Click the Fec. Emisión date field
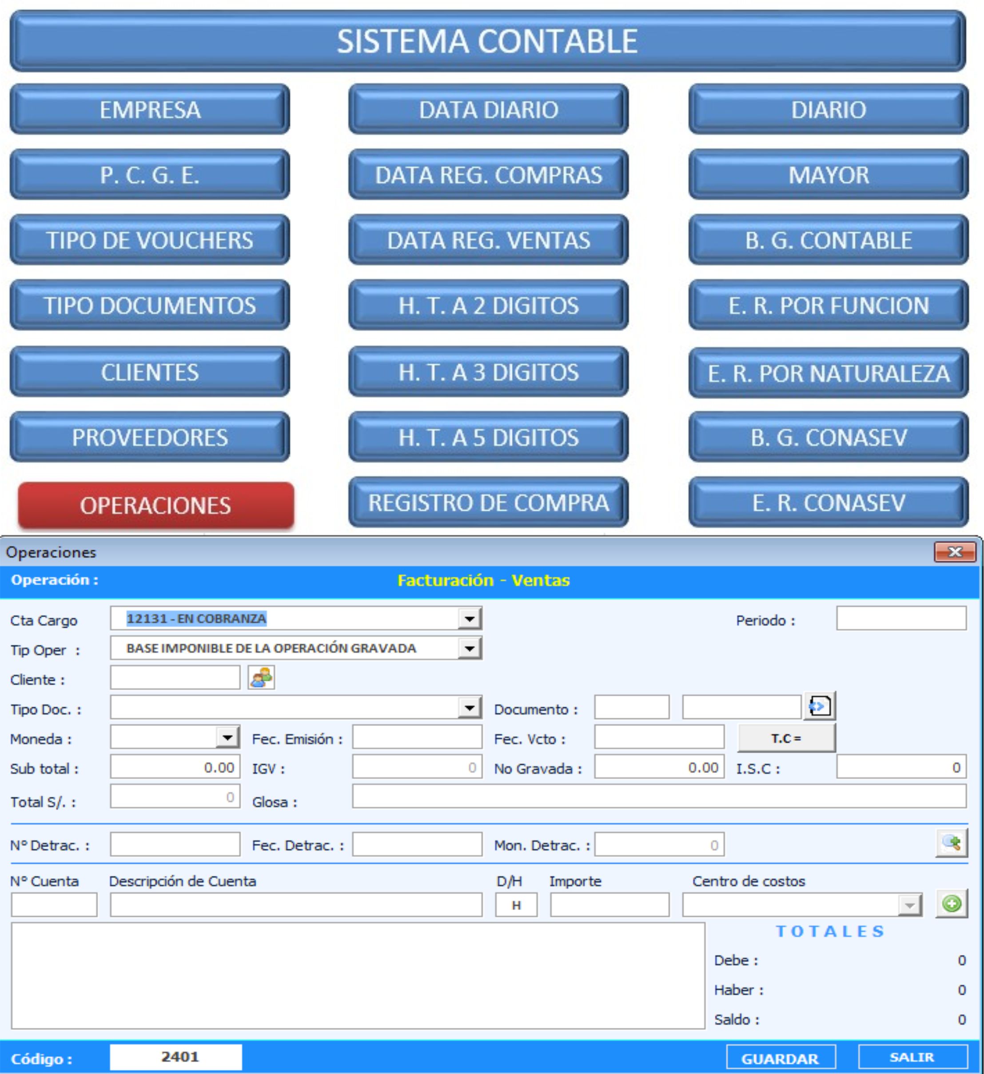This screenshot has height=1074, width=984. pos(417,738)
